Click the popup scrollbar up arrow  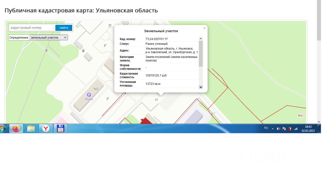[201, 39]
